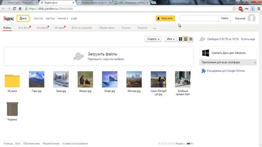Open the Василий account name
Viewport: 262px width, 147px height.
240,18
